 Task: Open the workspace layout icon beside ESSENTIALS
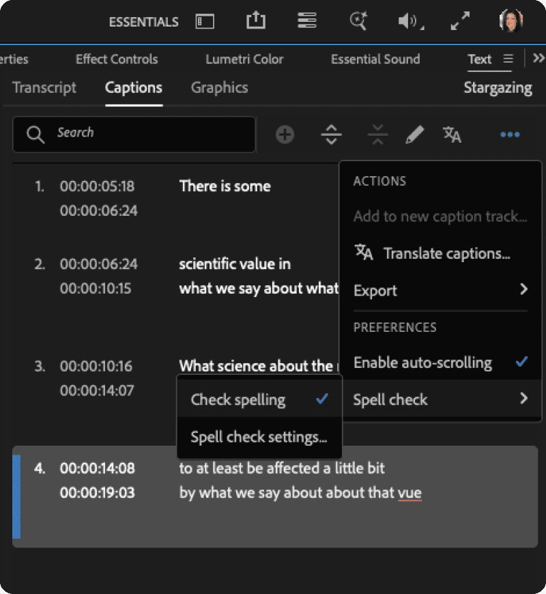click(x=205, y=21)
